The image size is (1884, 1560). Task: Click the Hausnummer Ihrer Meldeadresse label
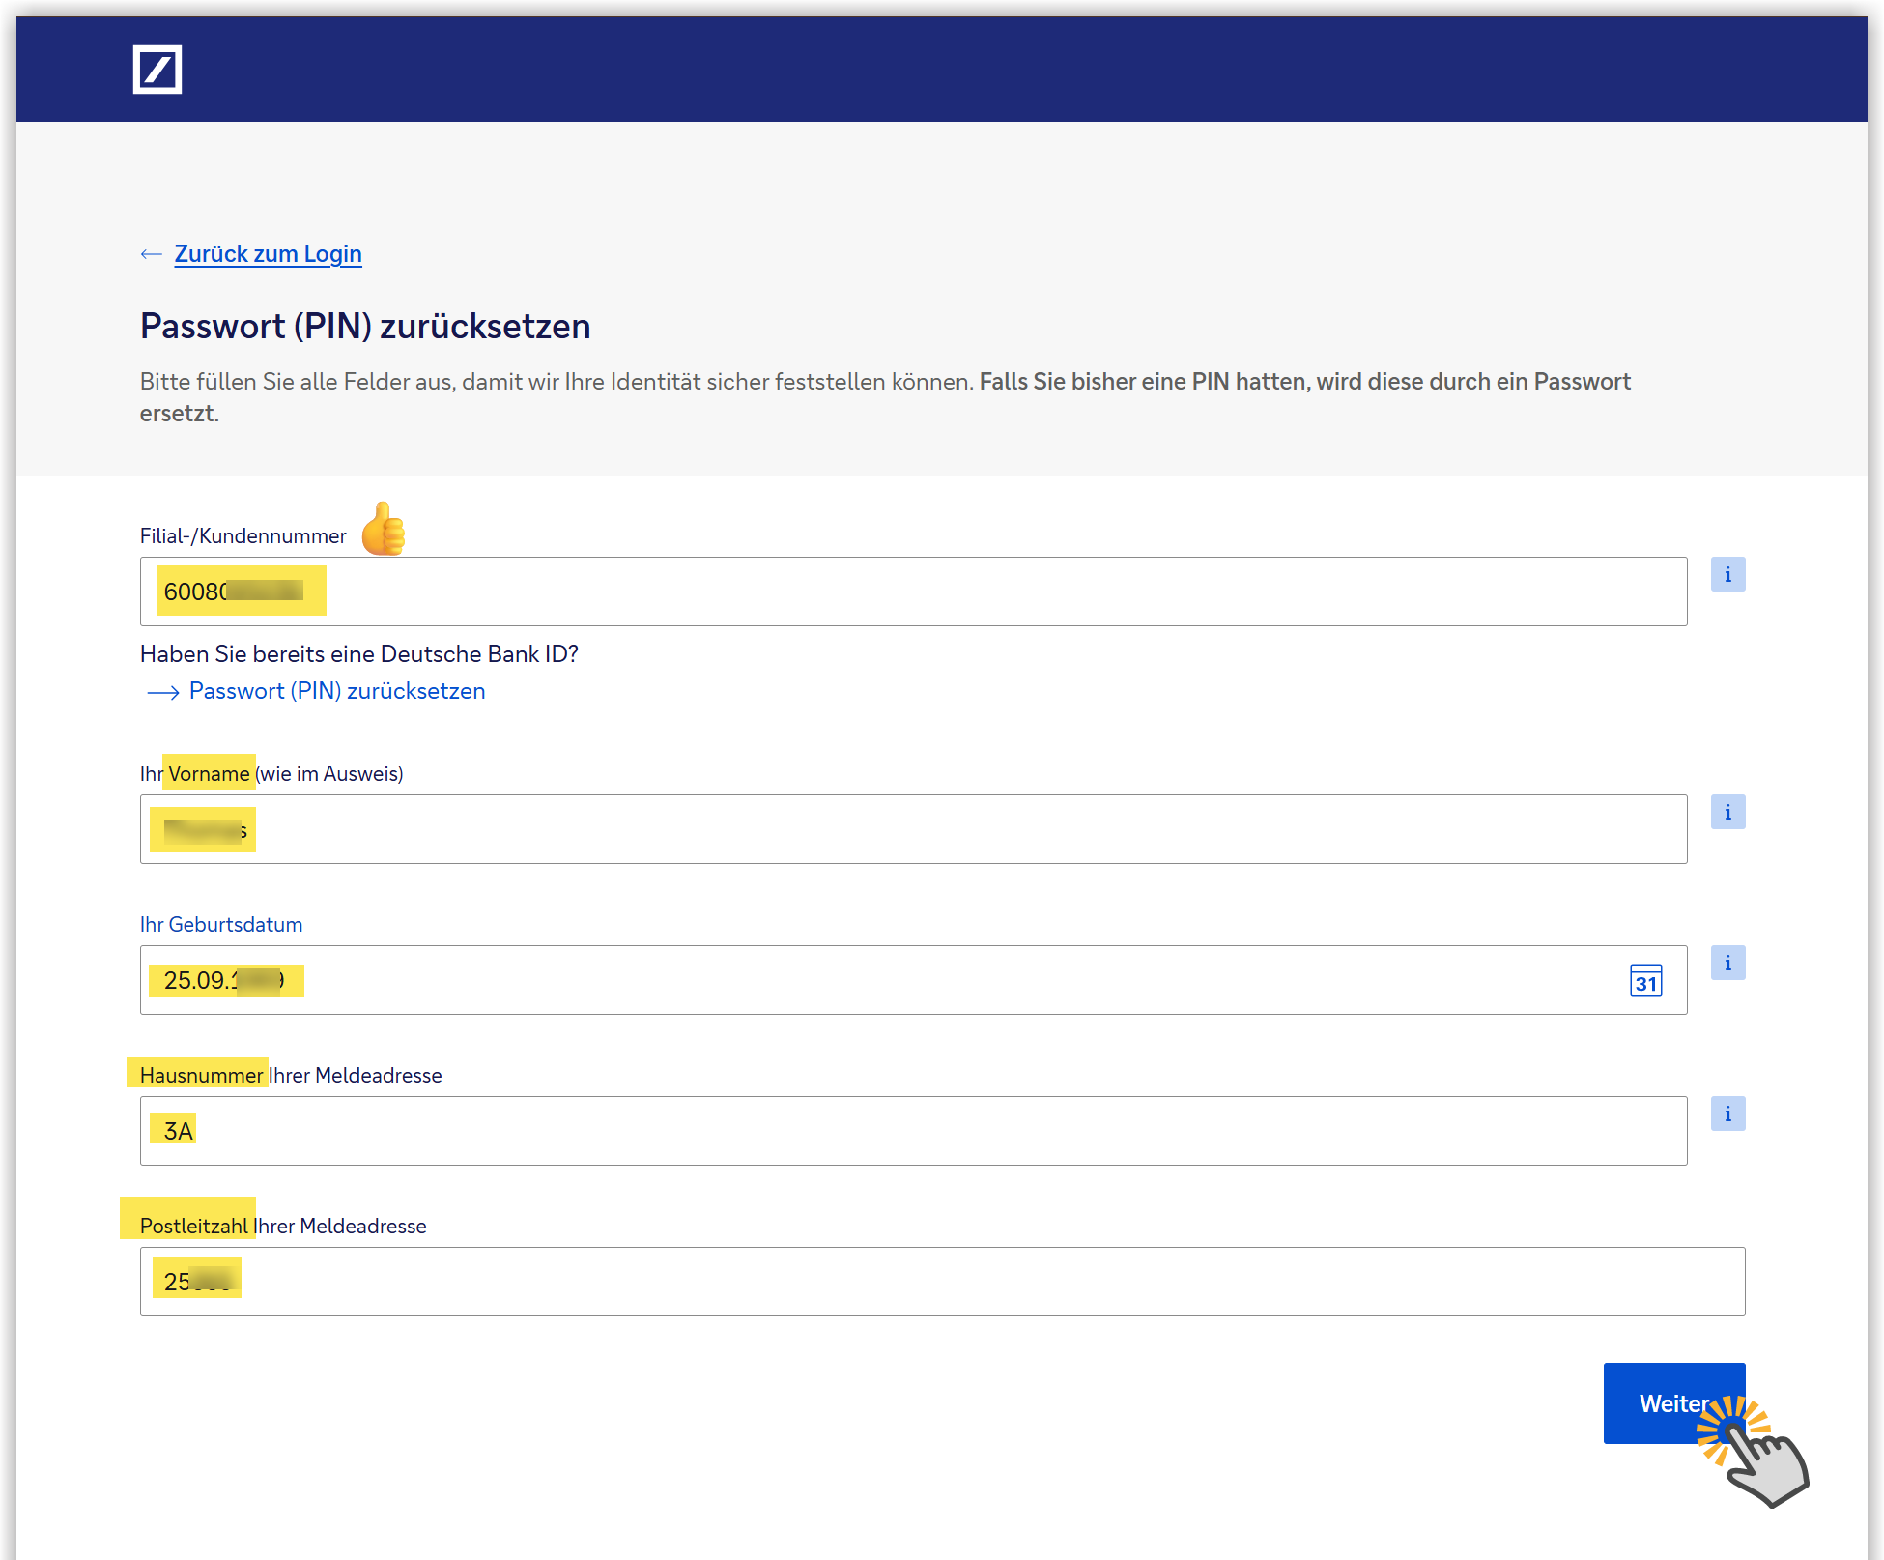click(x=290, y=1076)
